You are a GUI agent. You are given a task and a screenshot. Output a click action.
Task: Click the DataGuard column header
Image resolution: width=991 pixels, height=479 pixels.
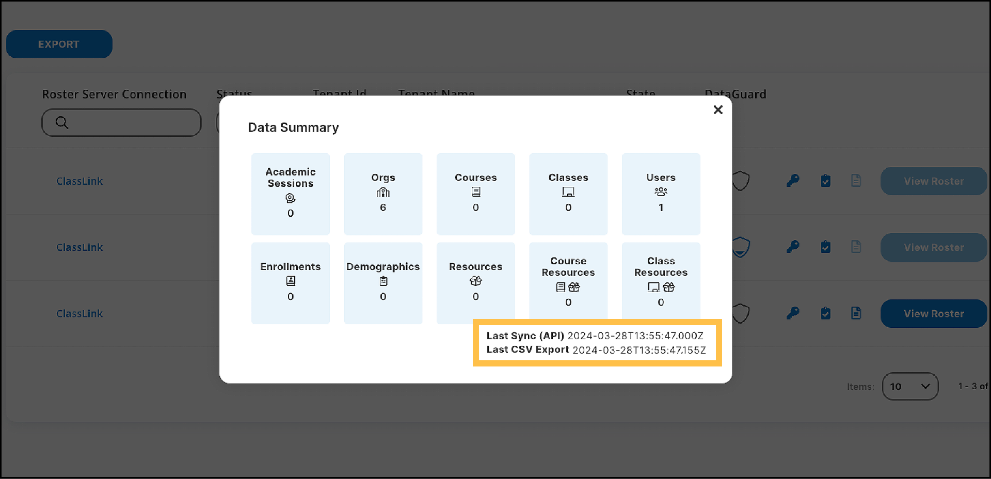(x=736, y=94)
